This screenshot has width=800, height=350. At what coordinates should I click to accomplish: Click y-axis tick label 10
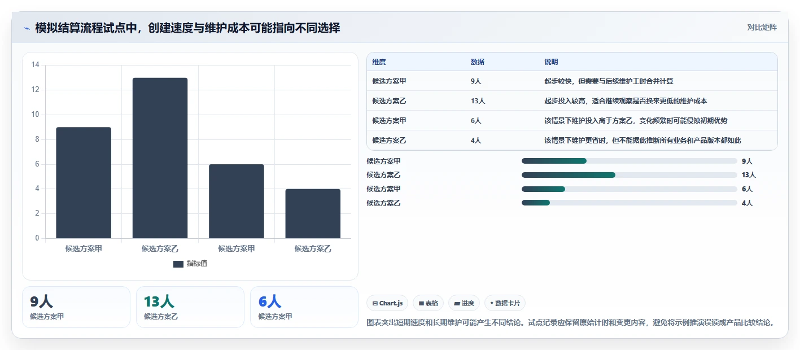(x=35, y=115)
